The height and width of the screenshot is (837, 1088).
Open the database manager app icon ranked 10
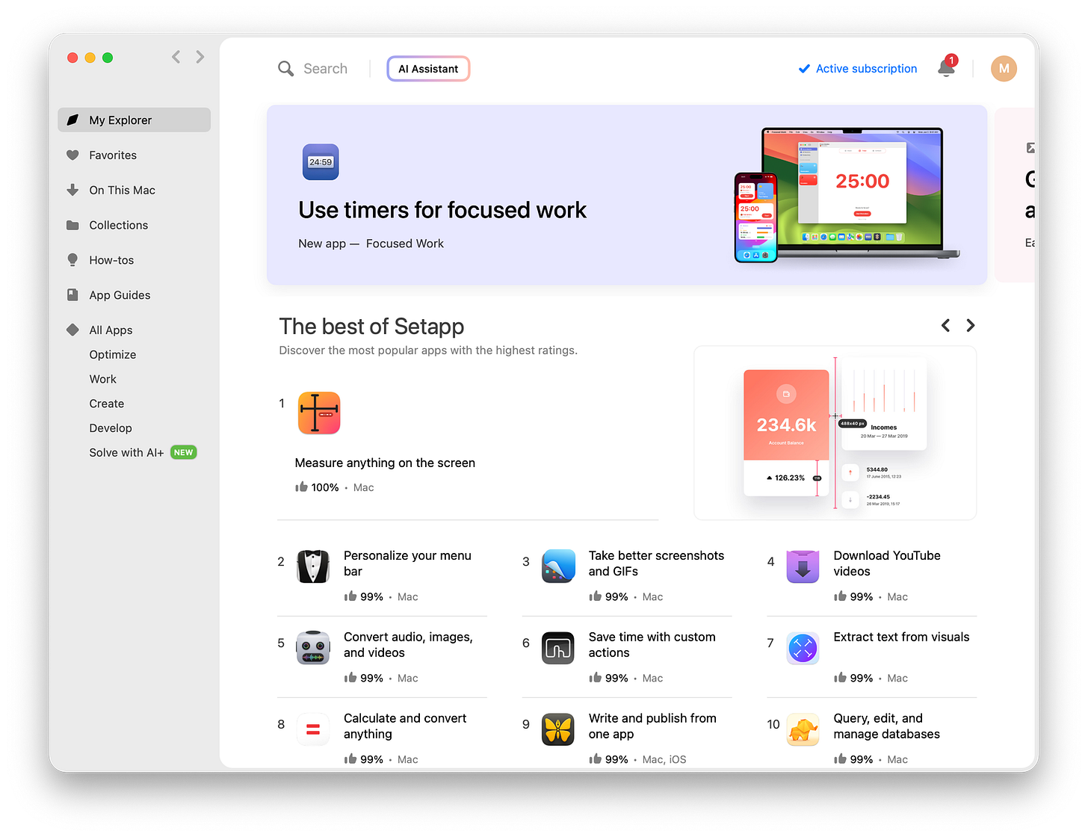(803, 729)
